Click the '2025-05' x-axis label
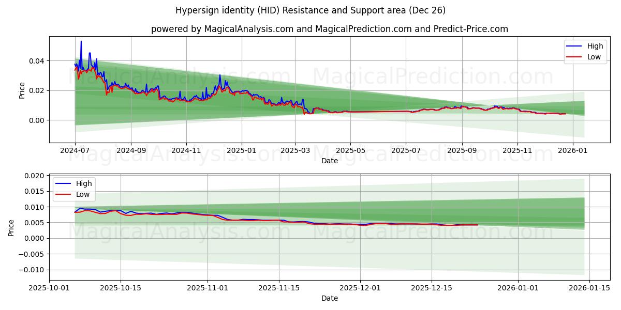 tap(350, 151)
